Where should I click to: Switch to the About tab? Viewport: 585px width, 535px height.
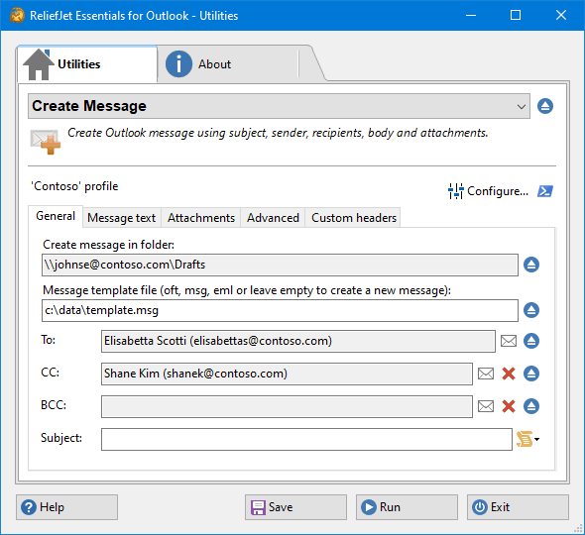click(228, 64)
